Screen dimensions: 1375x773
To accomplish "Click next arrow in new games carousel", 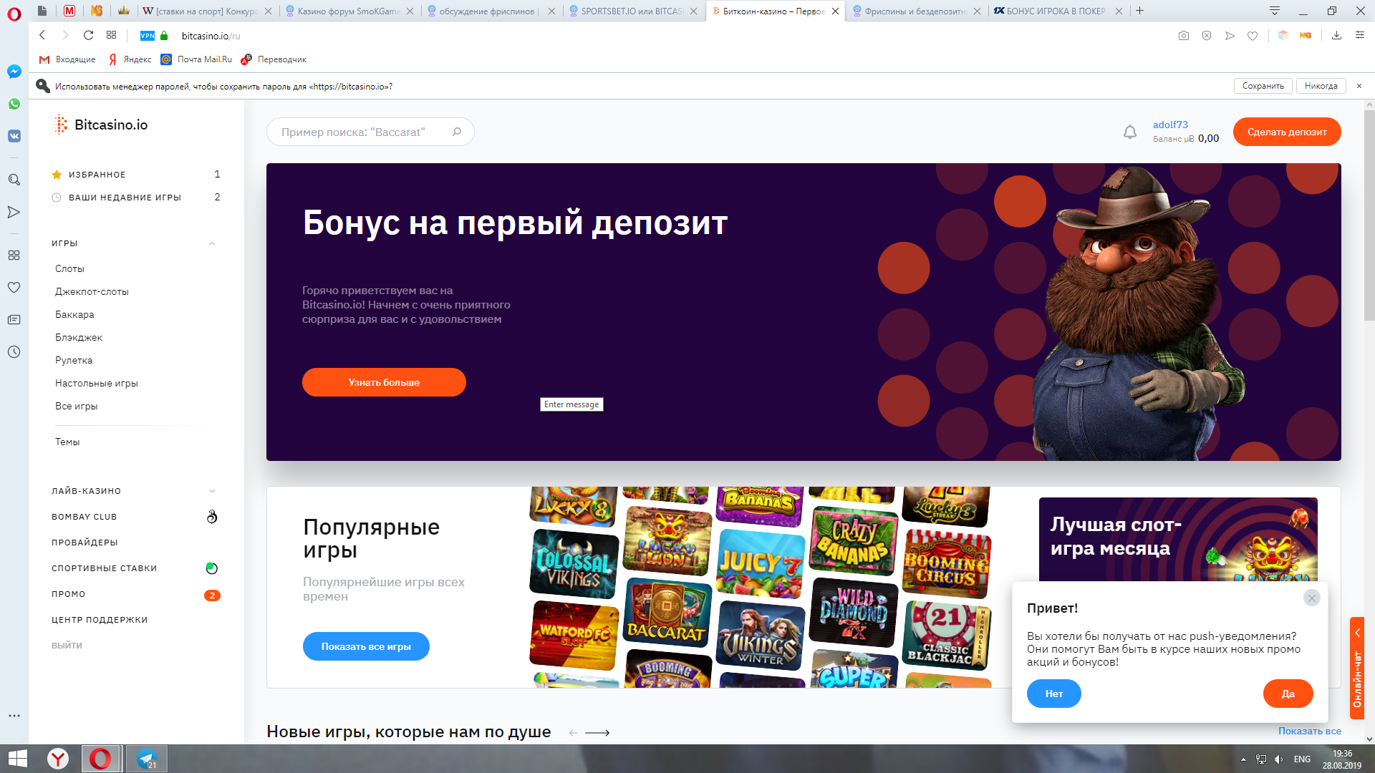I will (597, 733).
